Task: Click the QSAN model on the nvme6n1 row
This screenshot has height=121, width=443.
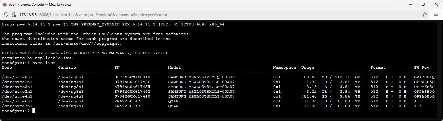Action: click(173, 101)
